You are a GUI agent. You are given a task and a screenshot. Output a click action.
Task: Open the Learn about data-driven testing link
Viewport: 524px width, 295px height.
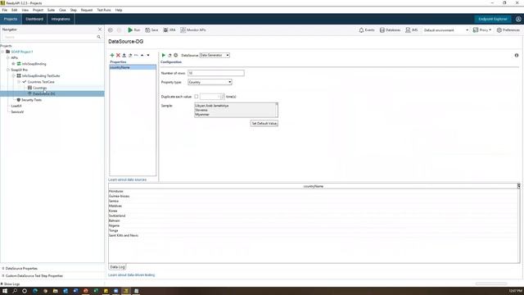[132, 275]
